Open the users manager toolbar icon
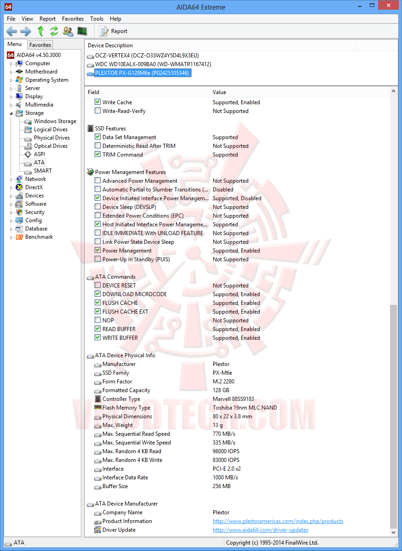This screenshot has height=551, width=402. pos(68,31)
